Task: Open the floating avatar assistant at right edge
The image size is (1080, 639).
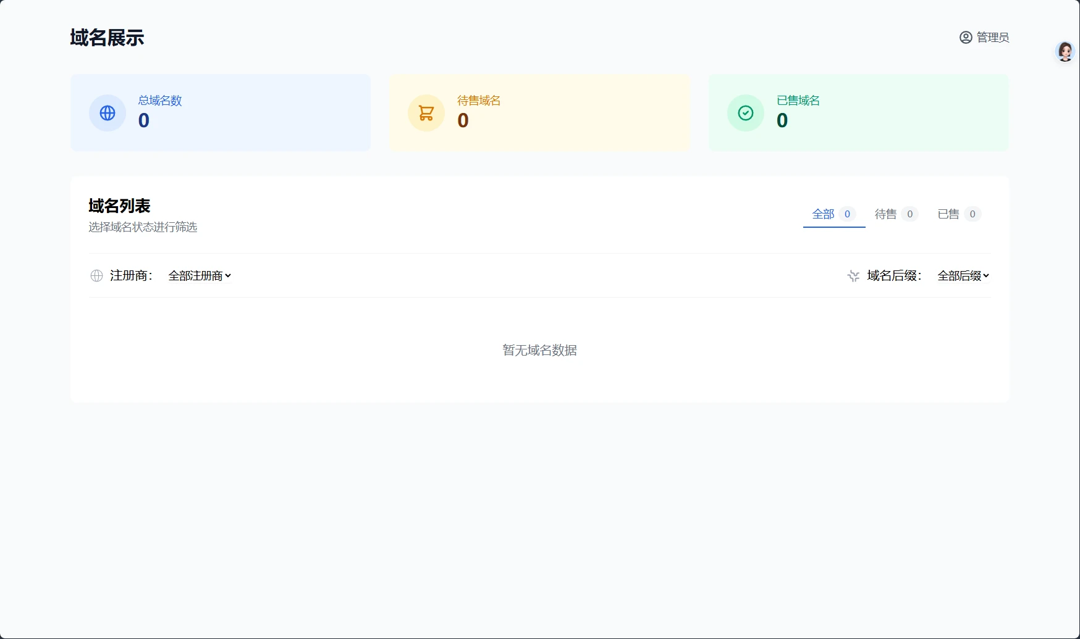Action: click(x=1065, y=52)
